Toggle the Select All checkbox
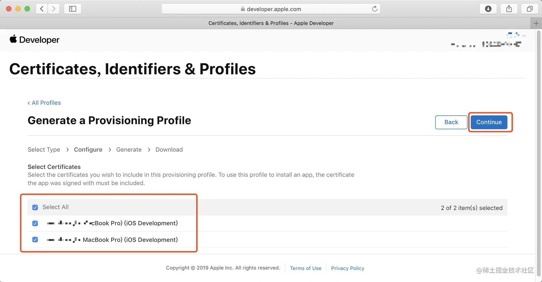The image size is (542, 282). click(35, 207)
